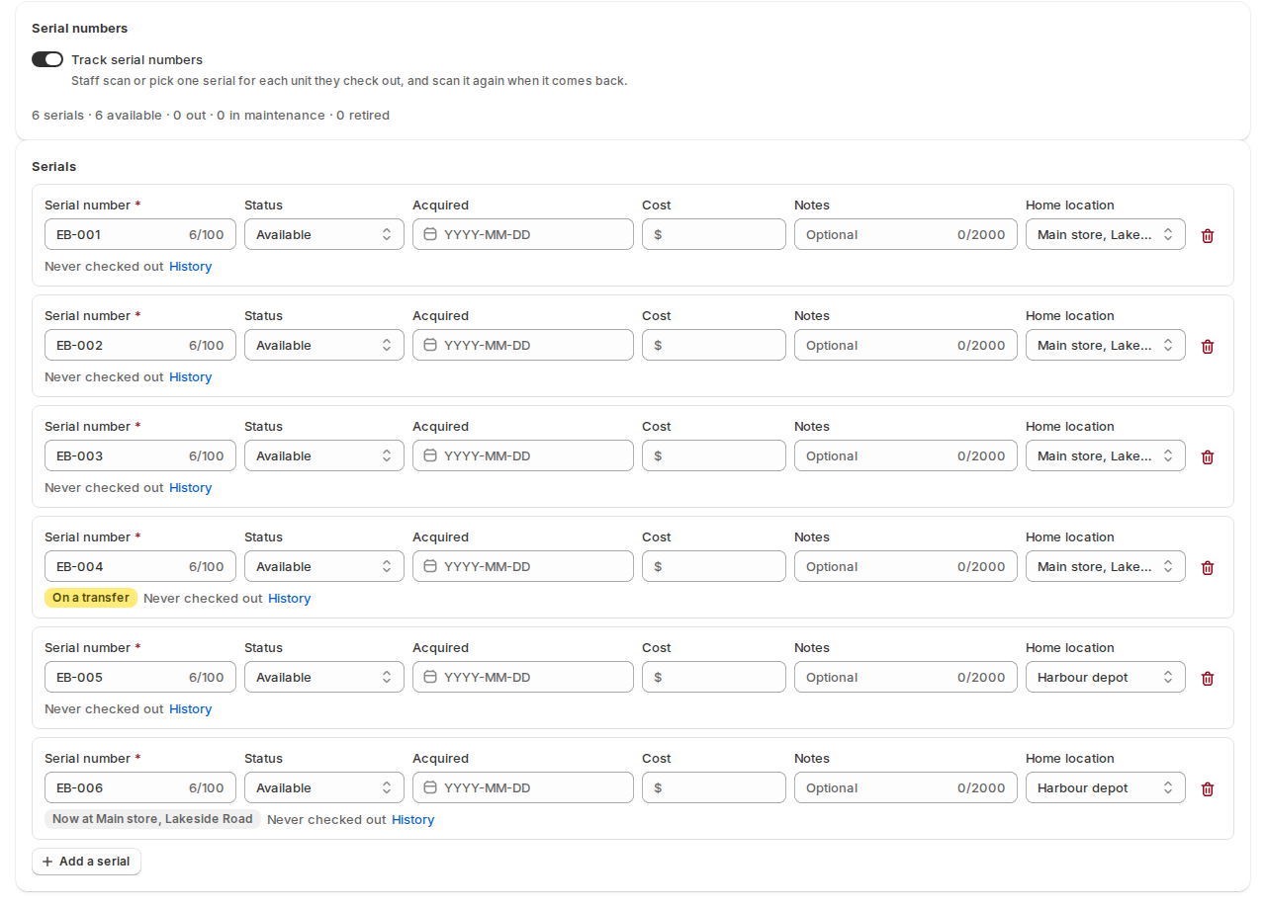Open Home location dropdown for EB-003
Viewport: 1266px width, 907px height.
coord(1106,455)
